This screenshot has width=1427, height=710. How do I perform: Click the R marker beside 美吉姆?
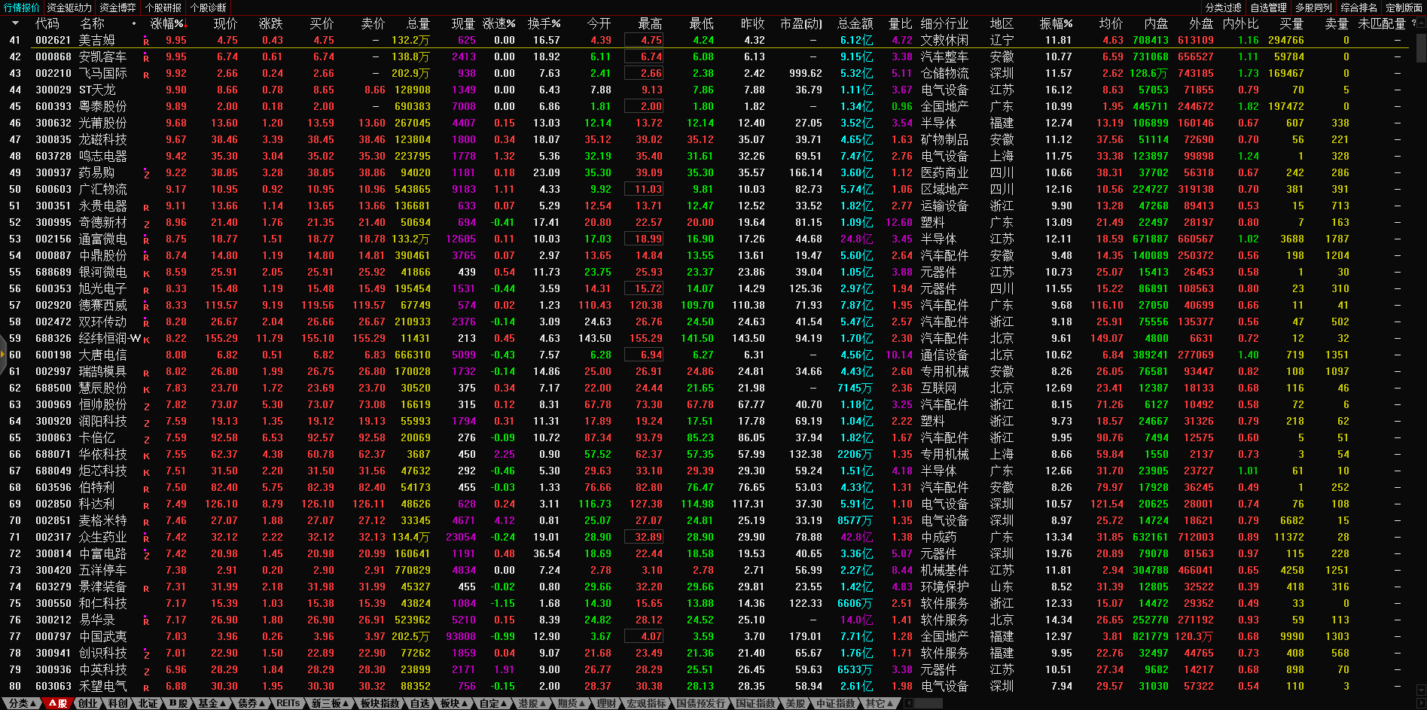click(x=146, y=41)
